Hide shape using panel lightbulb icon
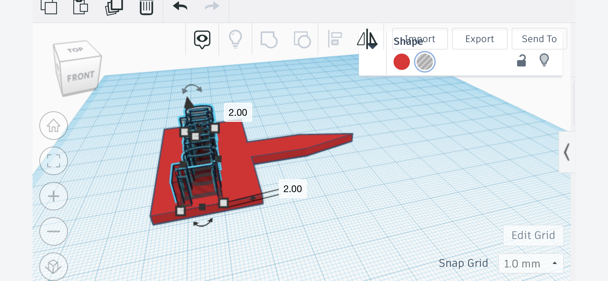The width and height of the screenshot is (608, 281). (544, 60)
